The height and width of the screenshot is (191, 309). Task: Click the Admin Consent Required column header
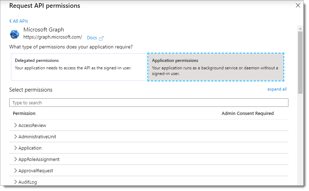pos(247,114)
